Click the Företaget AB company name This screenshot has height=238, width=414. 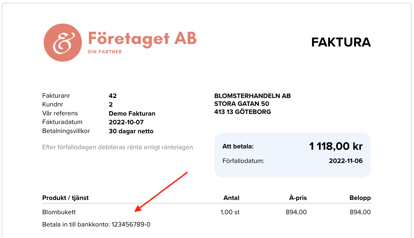coord(142,39)
